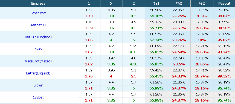Image resolution: width=235 pixels, height=104 pixels.
Task: Open the Asiabet88 bookmaker link
Action: click(38, 25)
